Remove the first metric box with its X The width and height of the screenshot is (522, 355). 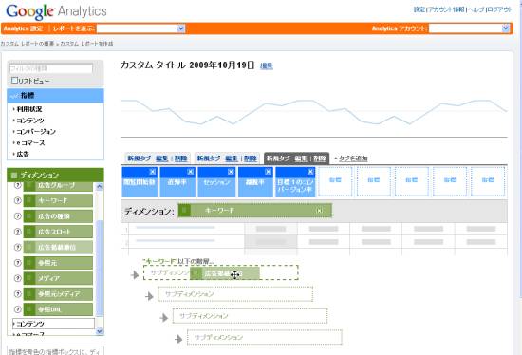[x=153, y=172]
